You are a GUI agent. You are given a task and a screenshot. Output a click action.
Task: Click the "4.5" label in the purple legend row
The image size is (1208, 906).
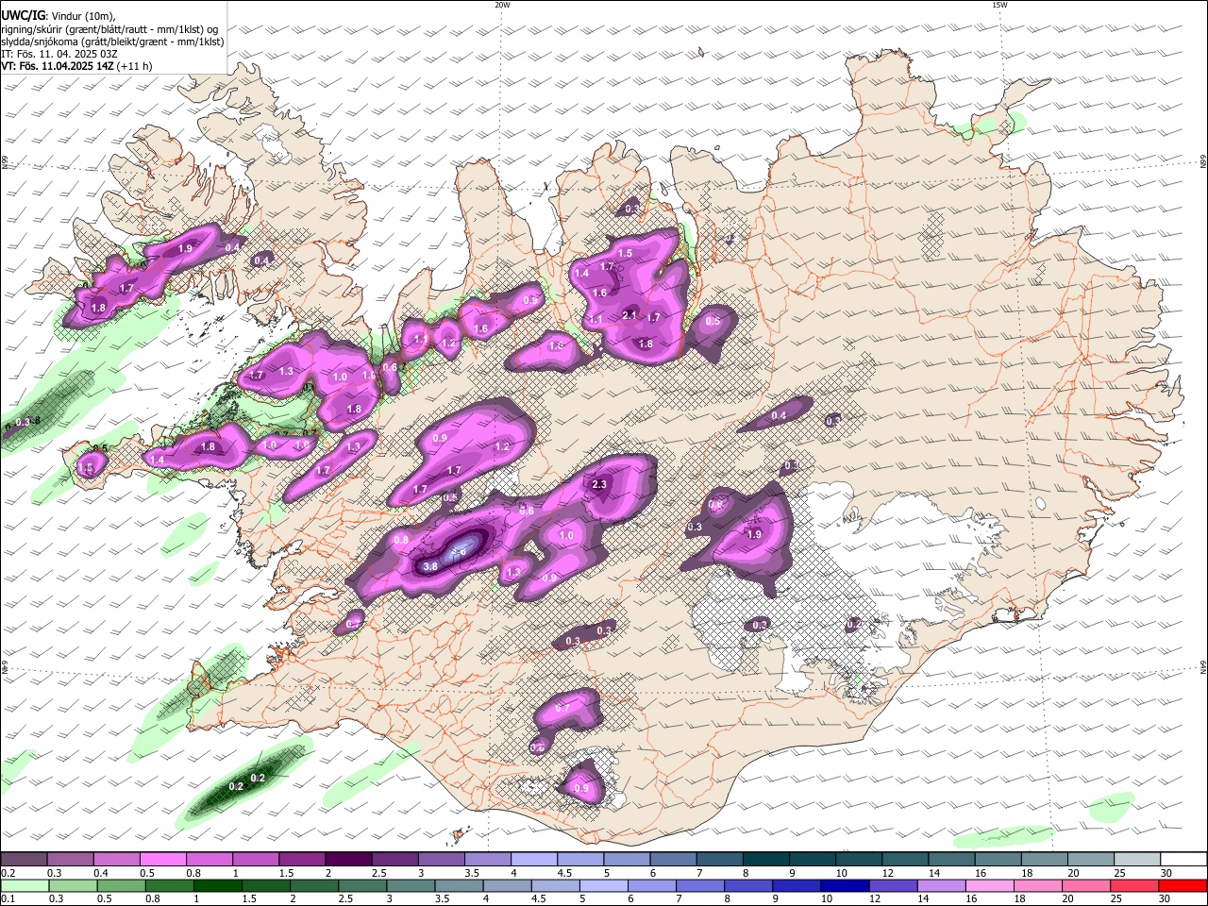[564, 873]
